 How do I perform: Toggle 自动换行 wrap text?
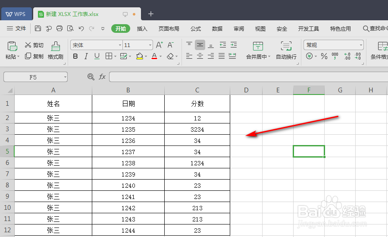point(286,51)
